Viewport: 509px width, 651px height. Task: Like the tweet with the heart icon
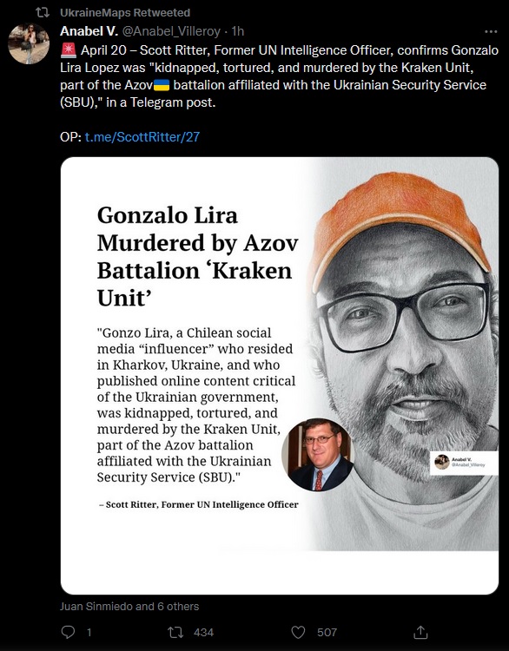coord(298,632)
